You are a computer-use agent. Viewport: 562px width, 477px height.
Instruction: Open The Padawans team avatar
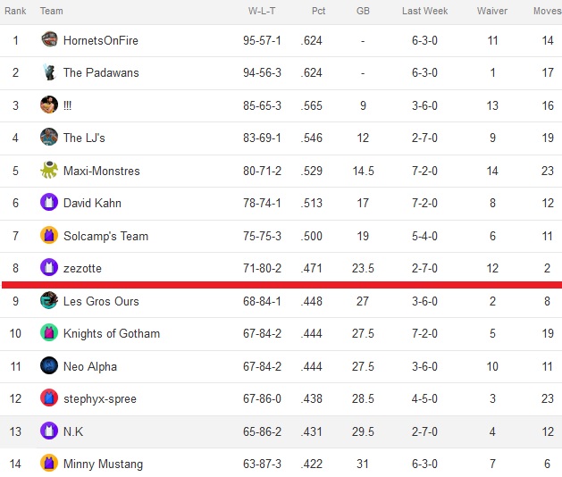pyautogui.click(x=49, y=72)
